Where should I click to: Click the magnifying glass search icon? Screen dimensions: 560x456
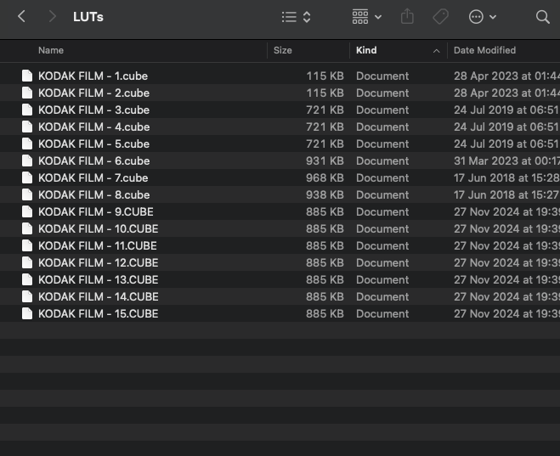542,17
